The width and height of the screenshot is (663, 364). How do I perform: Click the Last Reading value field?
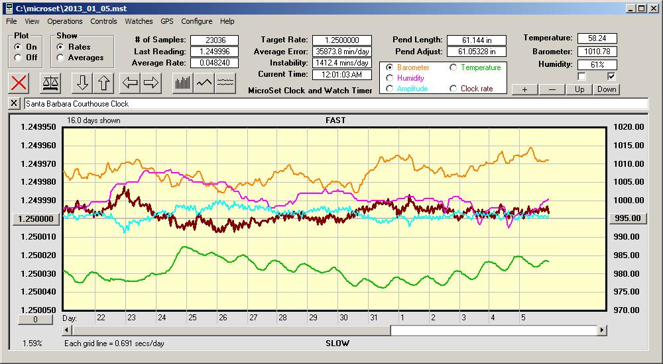(214, 52)
